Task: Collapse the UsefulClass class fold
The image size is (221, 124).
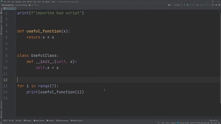Action: pyautogui.click(x=16, y=56)
